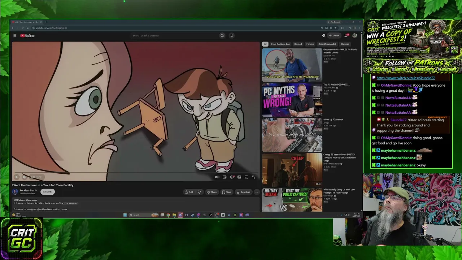Go to YouTube home via the logo
Screen dimensions: 462x260
27,35
